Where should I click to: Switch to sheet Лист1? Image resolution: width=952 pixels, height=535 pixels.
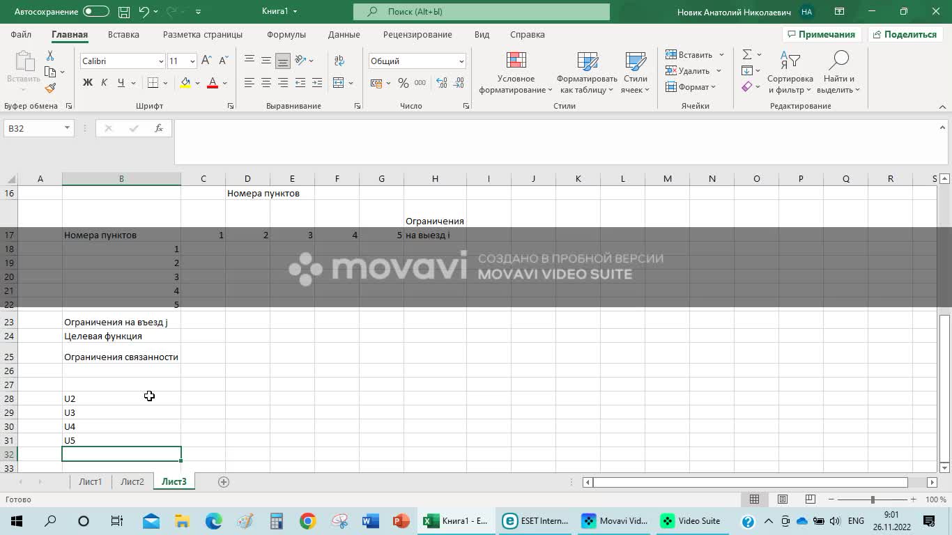(91, 481)
